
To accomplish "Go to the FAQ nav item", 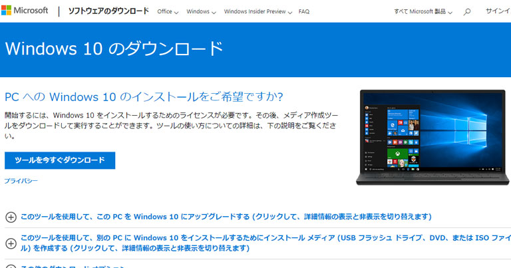I will click(x=304, y=12).
